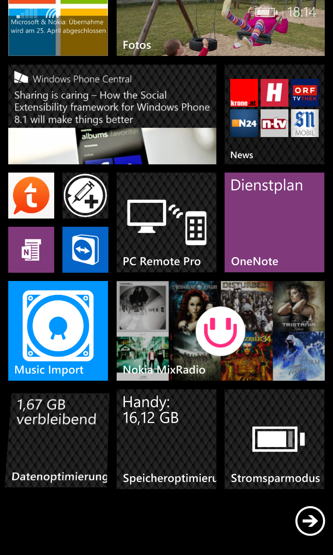
Task: Tap the Tristania album cover
Action: coord(299,306)
